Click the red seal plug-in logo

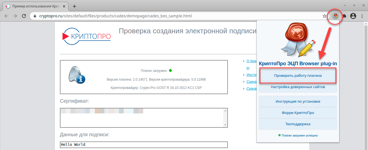point(298,40)
